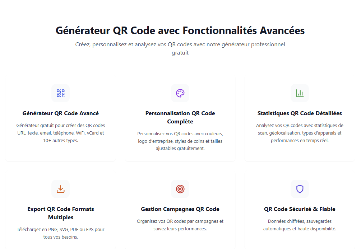
Task: Click the purple shield security icon
Action: tap(300, 189)
